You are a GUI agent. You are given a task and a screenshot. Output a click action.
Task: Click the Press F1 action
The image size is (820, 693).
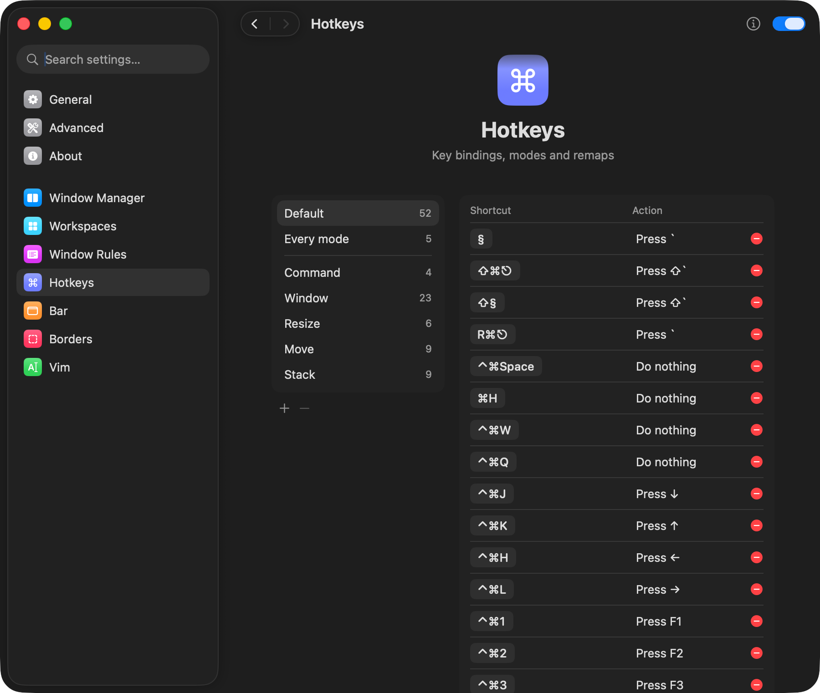tap(659, 621)
